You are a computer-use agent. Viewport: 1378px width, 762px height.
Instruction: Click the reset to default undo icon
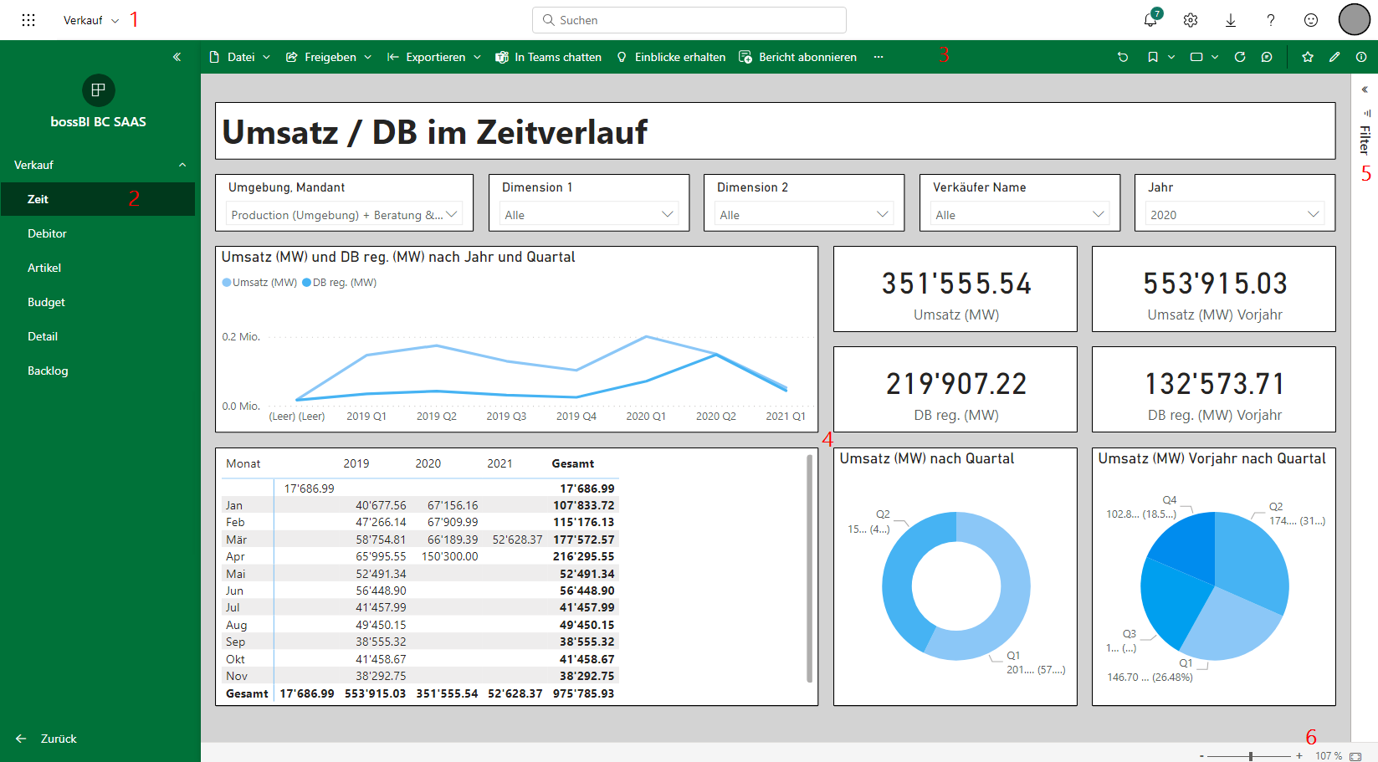click(1123, 57)
